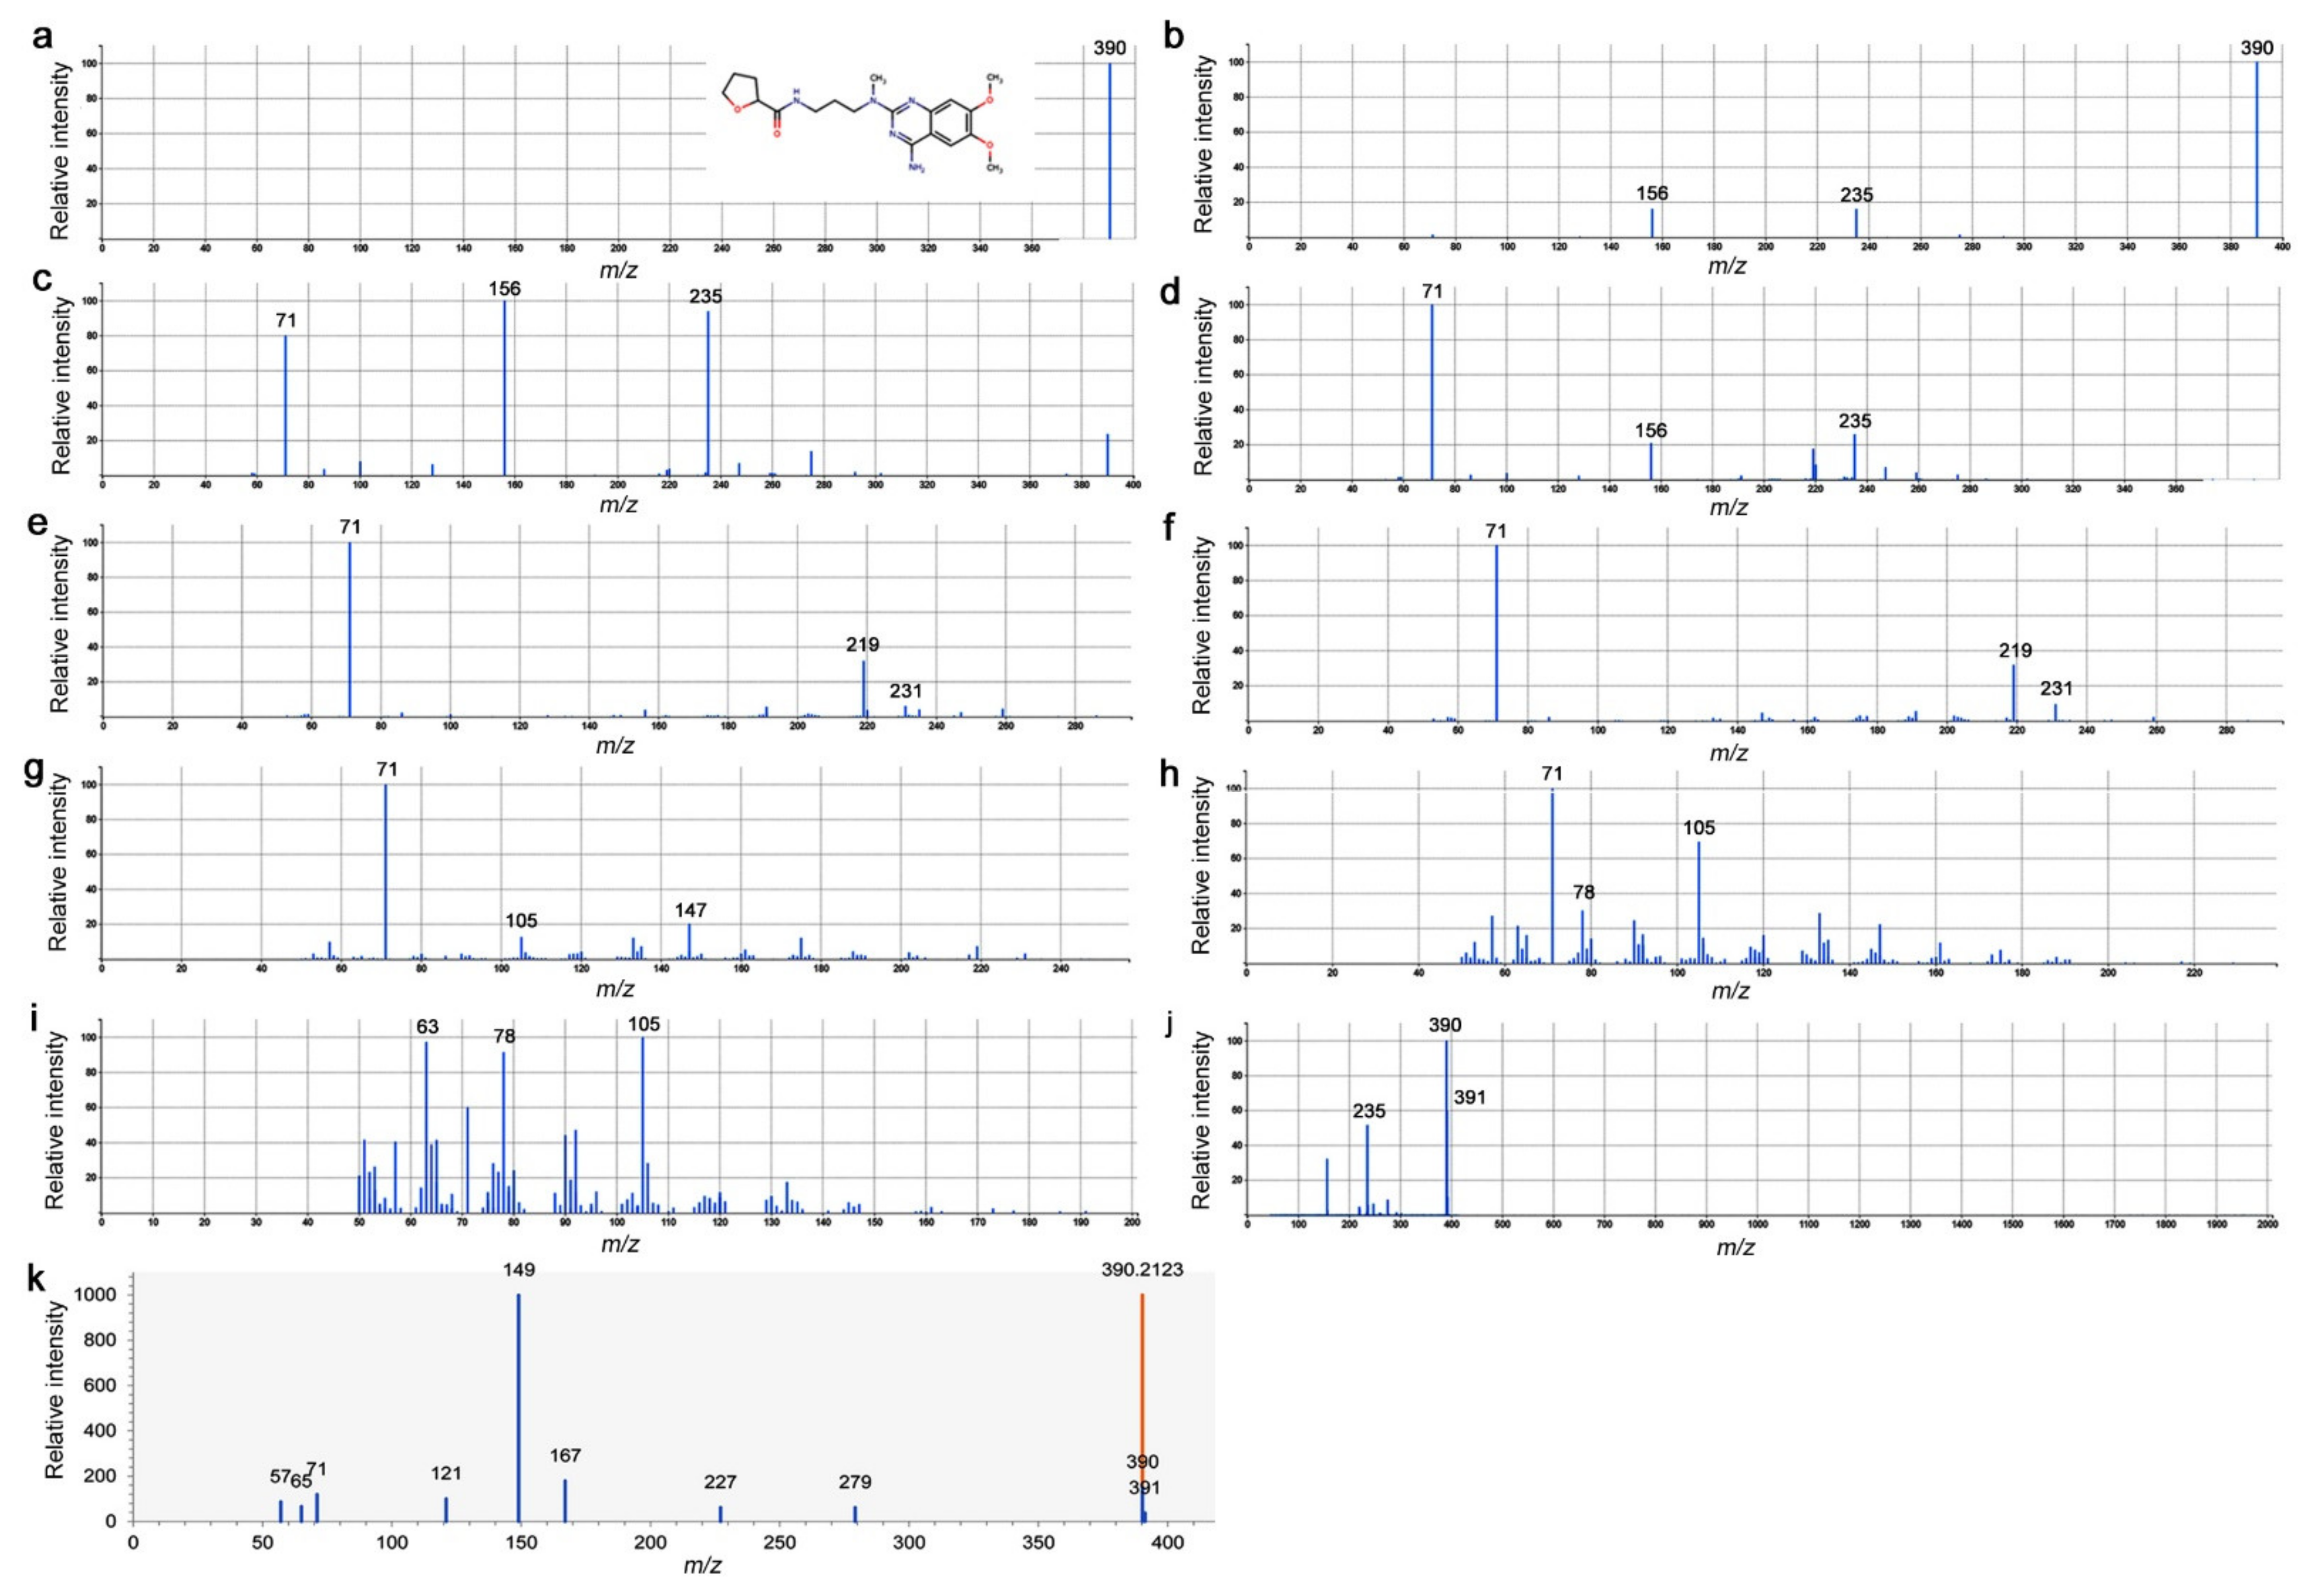
Task: Click the 156 peak label in panel b
Action: (1651, 193)
